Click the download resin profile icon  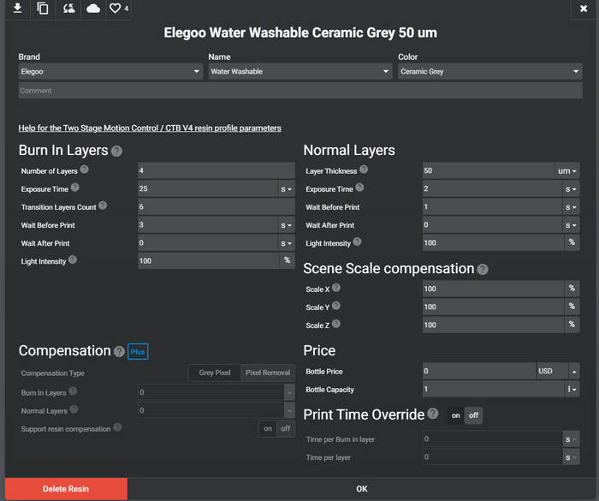(x=18, y=8)
